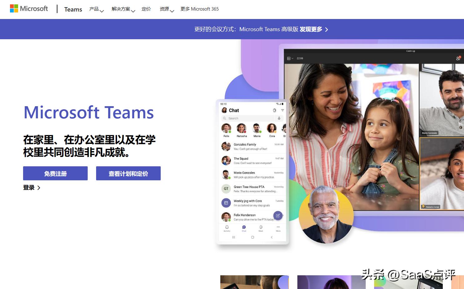Click the Microsoft logo
This screenshot has width=464, height=289.
click(x=29, y=8)
